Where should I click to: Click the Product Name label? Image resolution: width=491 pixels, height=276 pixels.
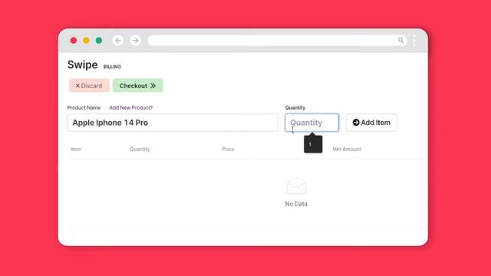coord(84,107)
